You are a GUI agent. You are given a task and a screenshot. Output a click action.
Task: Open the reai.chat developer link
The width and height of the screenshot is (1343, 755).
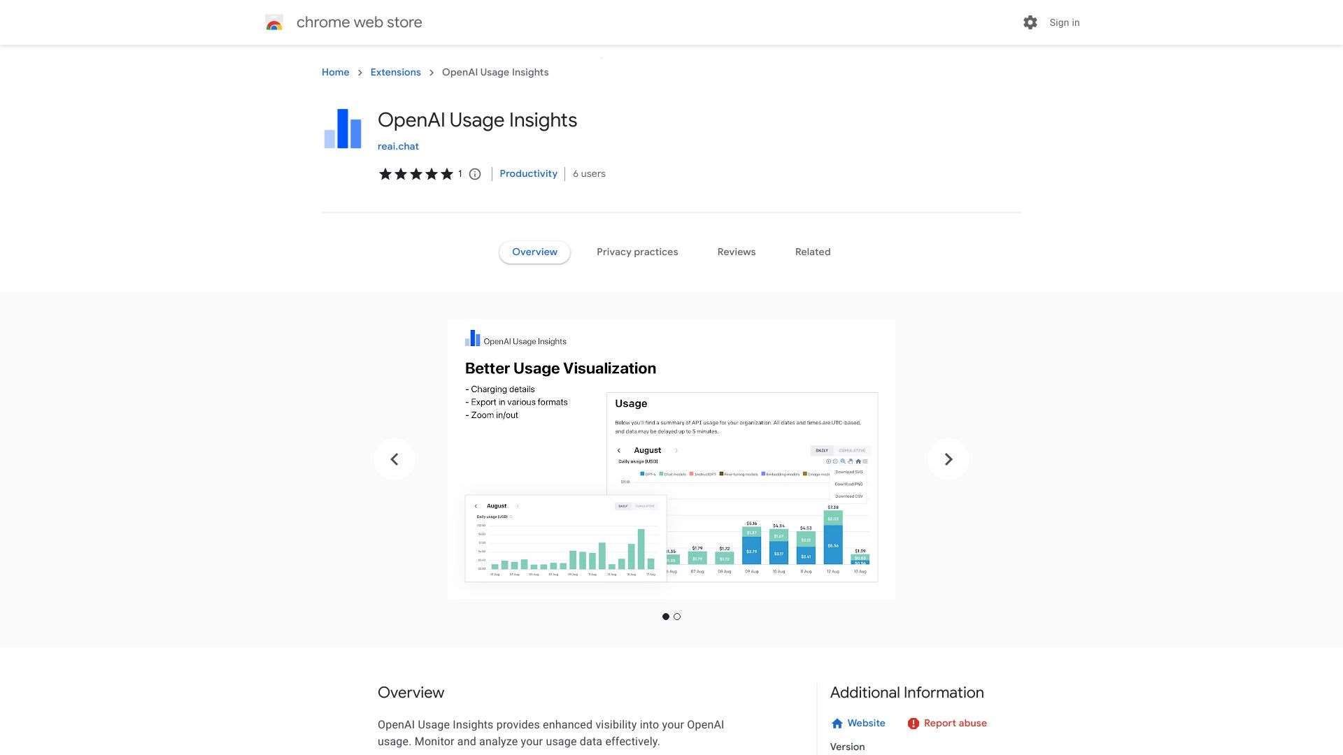click(x=398, y=146)
